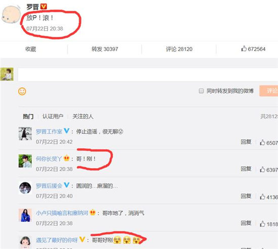Image resolution: width=278 pixels, height=249 pixels.
Task: Like the 罗晋工作室 comment
Action: 262,142
